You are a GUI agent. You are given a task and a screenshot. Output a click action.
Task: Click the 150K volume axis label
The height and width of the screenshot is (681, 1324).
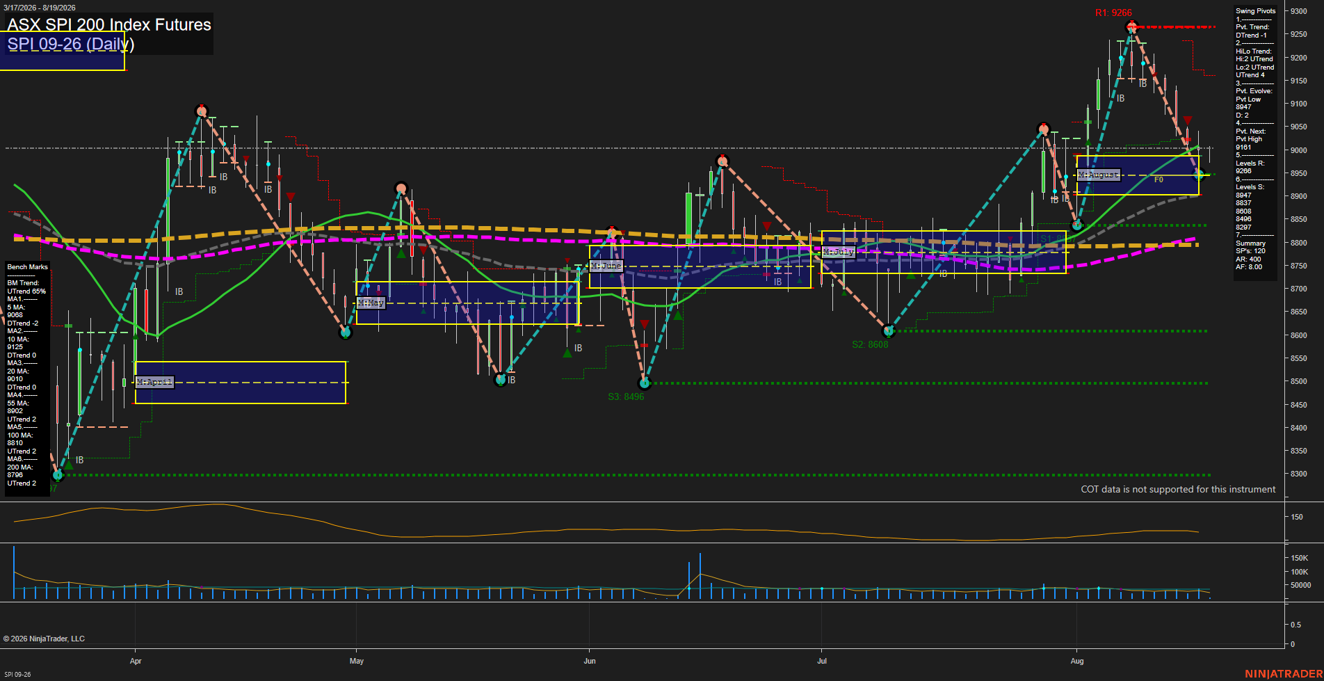tap(1300, 558)
